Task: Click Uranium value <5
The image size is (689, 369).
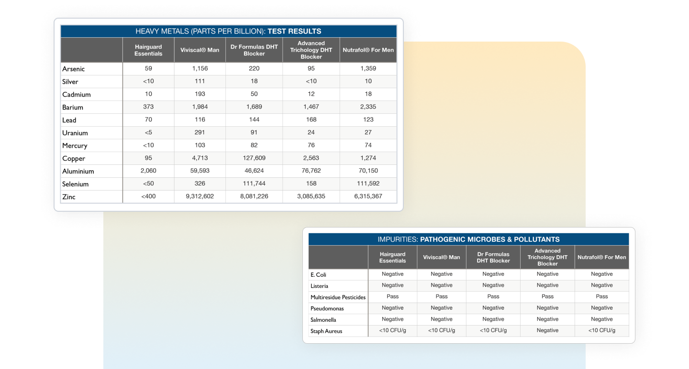Action: tap(148, 132)
